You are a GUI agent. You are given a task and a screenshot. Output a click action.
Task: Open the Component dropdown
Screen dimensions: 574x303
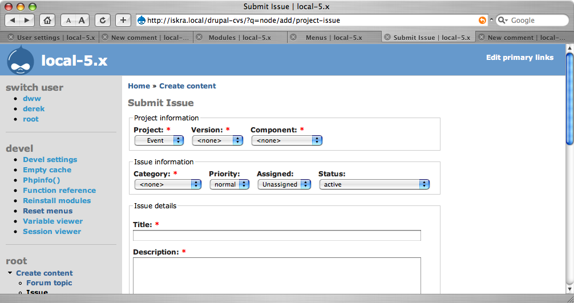(x=286, y=140)
